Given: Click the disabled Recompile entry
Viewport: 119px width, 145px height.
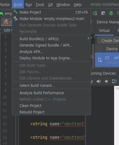Looking at the screenshot, I should click(51, 31).
